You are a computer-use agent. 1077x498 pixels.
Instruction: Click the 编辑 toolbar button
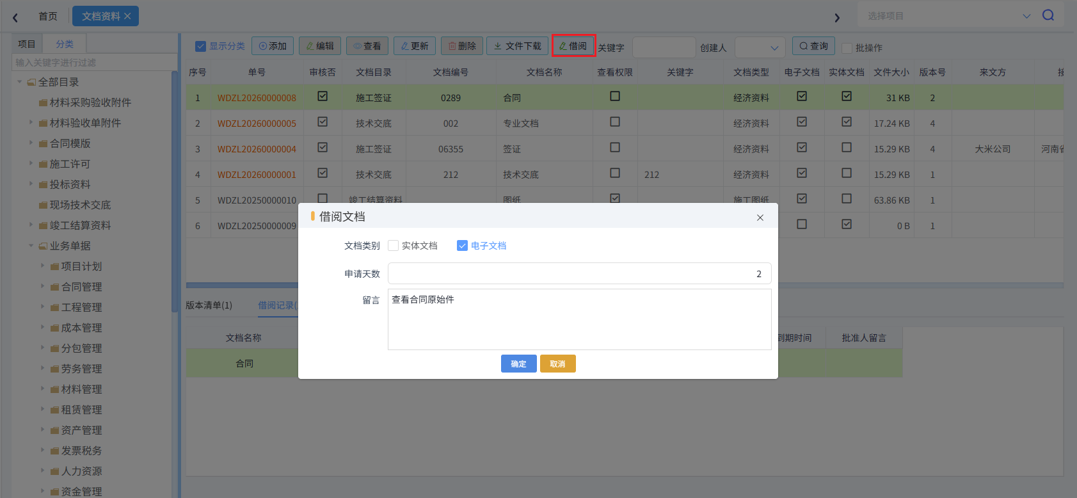pyautogui.click(x=320, y=46)
